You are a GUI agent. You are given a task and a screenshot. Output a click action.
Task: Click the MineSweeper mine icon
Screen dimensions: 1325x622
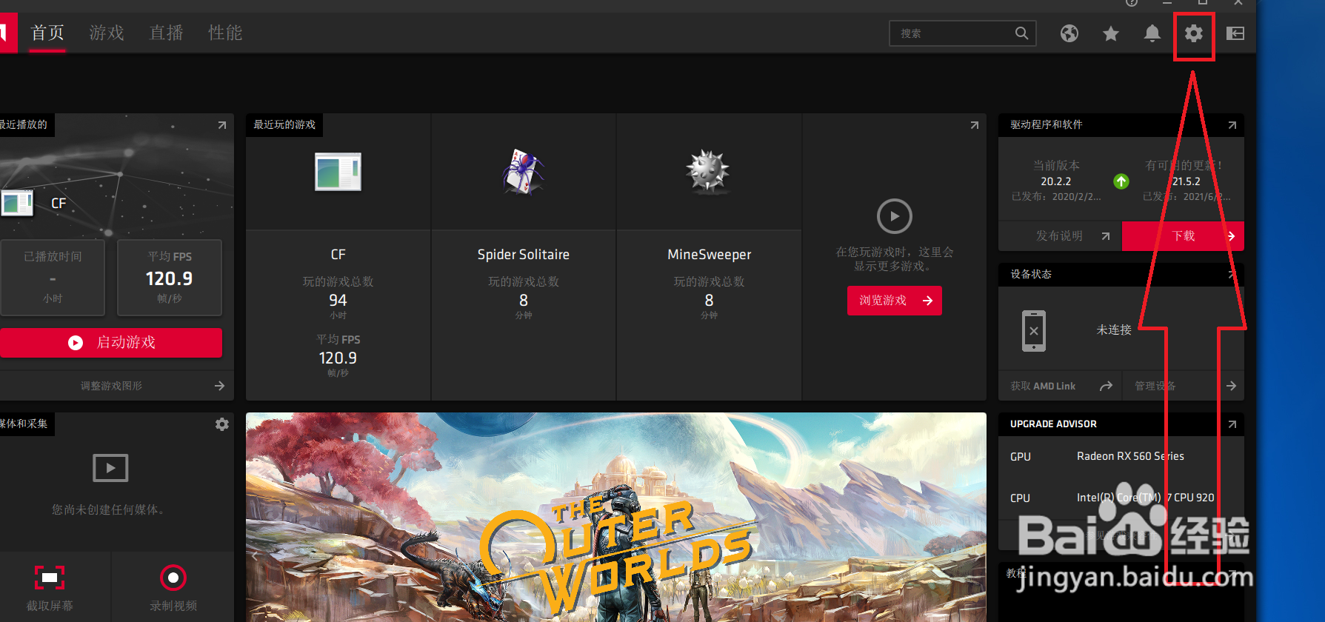click(708, 172)
